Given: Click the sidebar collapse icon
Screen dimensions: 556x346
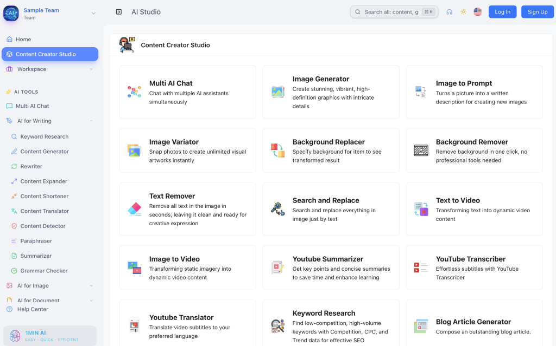Looking at the screenshot, I should click(119, 12).
